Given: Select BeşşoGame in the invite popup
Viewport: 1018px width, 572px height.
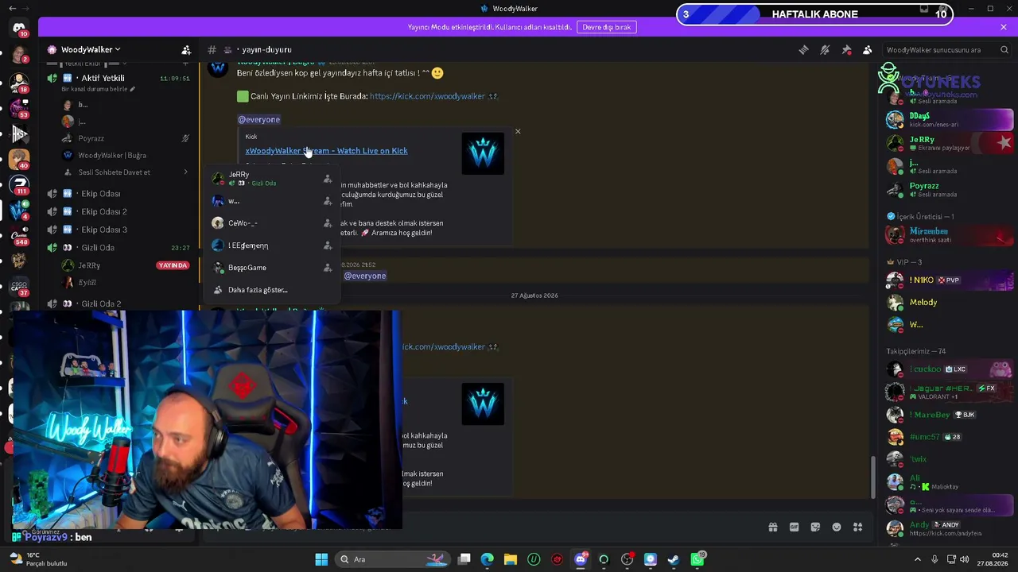Looking at the screenshot, I should coord(272,268).
